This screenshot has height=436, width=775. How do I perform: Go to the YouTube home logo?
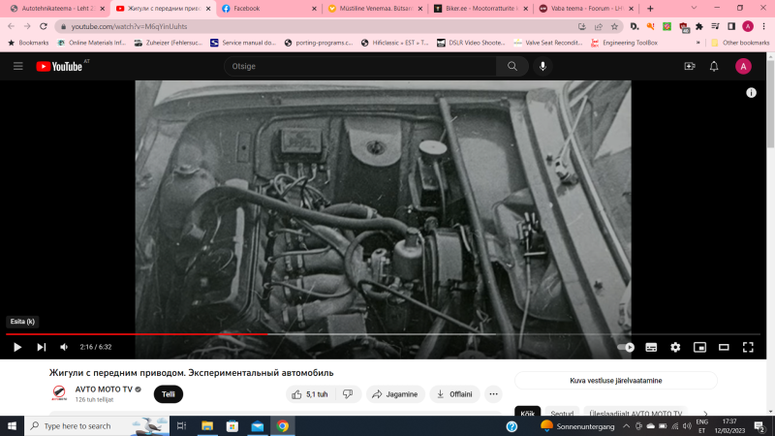coord(59,66)
